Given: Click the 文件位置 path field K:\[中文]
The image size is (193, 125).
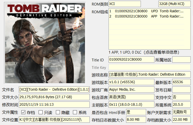Looking at the screenshot, I should pos(54,119).
